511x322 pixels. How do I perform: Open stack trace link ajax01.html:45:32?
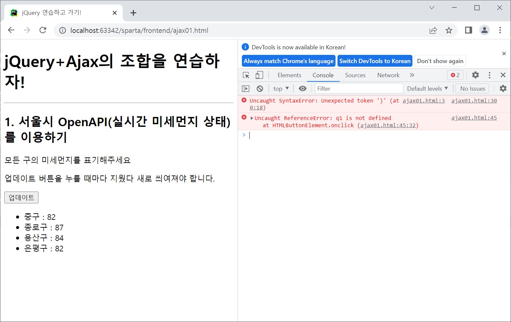[x=388, y=125]
